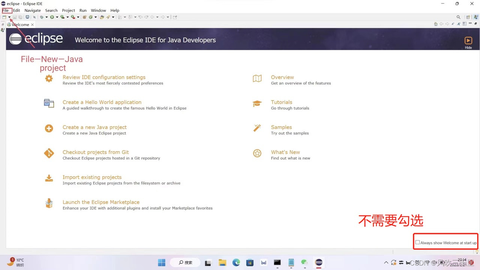The width and height of the screenshot is (480, 270).
Task: Expand the New Java Class dropdown
Action: pos(96,17)
